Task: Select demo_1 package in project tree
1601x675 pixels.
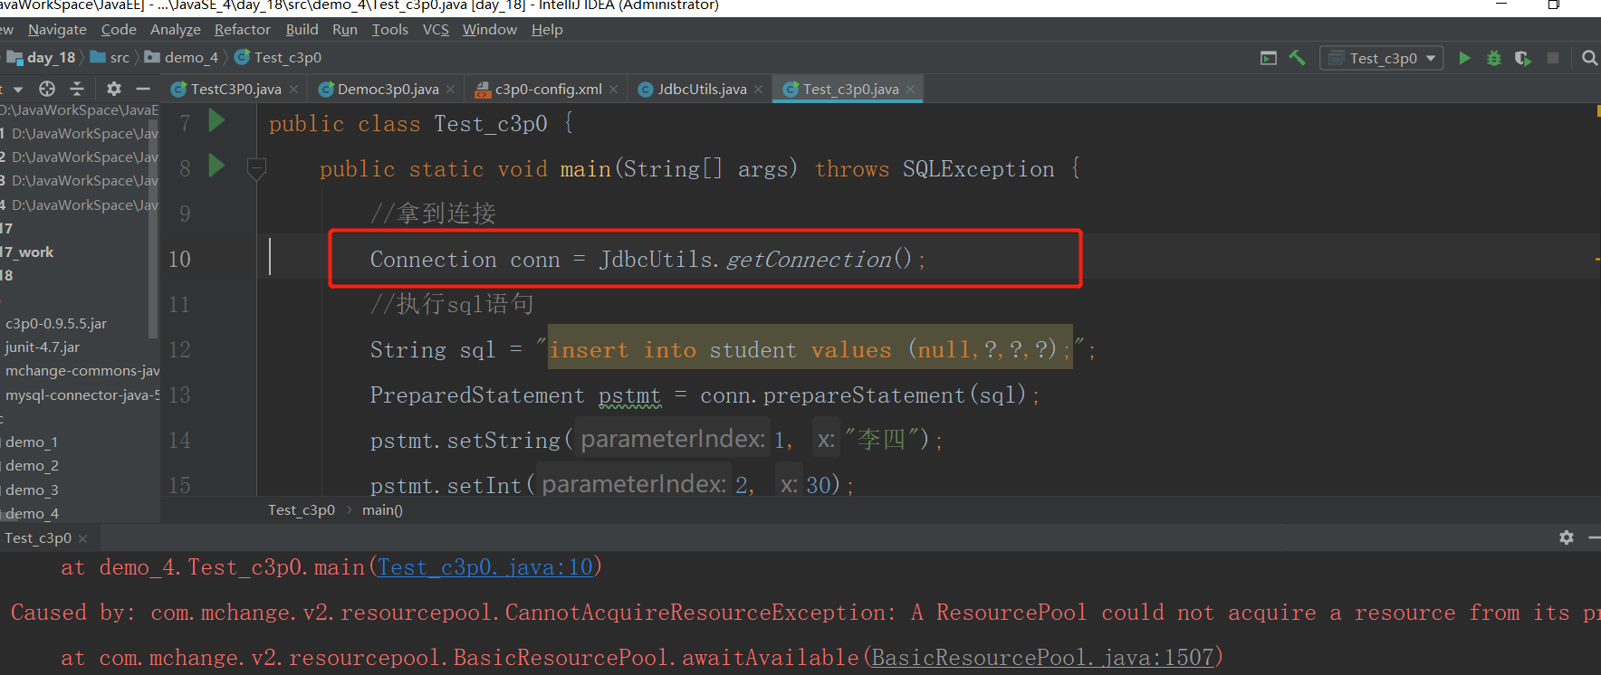Action: point(32,442)
